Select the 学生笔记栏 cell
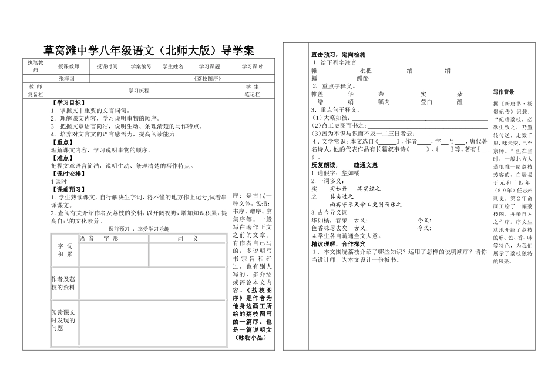 point(253,91)
